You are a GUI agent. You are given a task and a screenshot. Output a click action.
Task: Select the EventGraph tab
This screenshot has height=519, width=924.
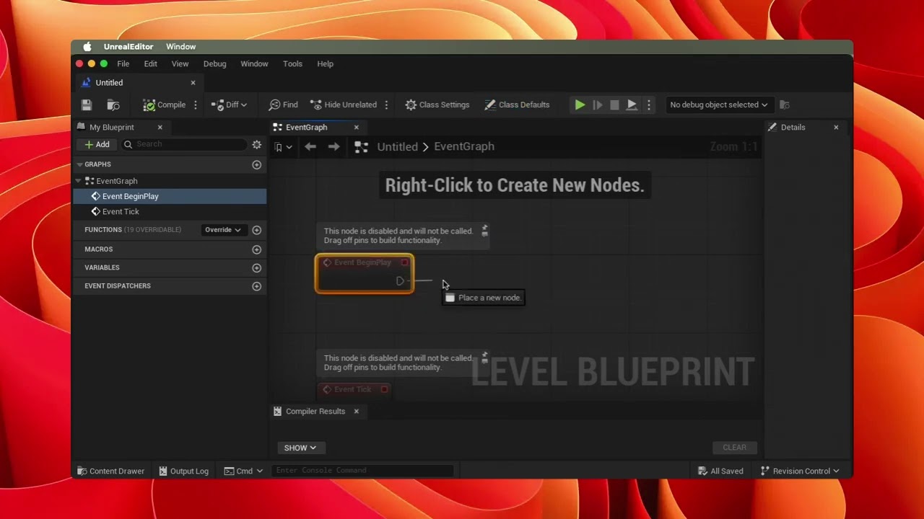coord(306,128)
